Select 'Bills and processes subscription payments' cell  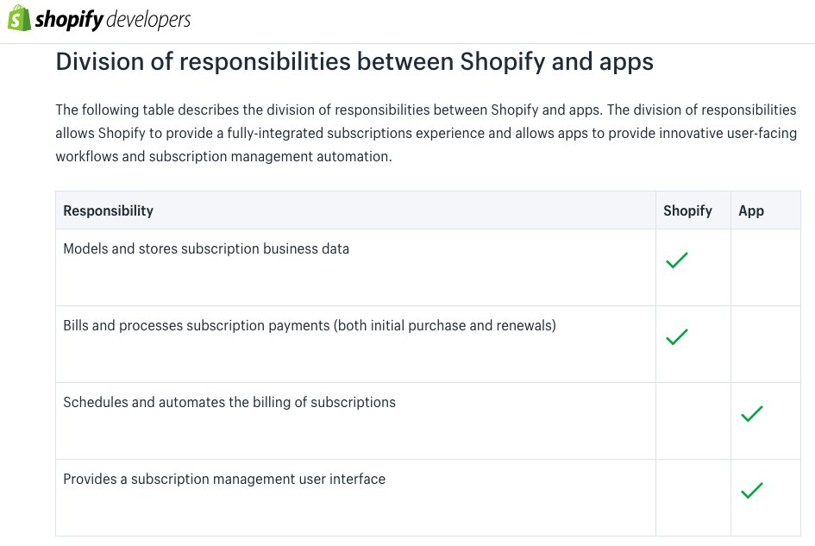[355, 344]
